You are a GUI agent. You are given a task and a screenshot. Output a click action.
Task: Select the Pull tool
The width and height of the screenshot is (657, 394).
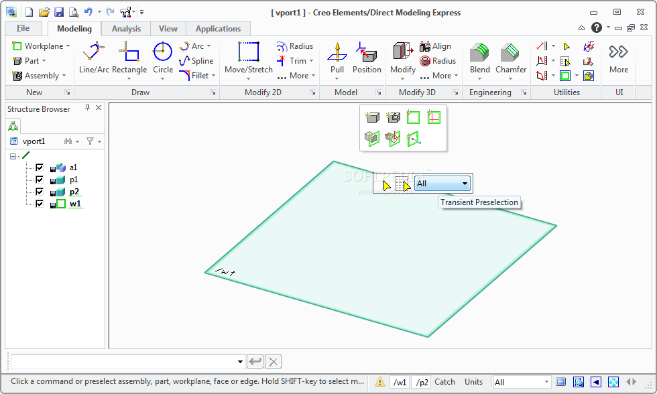337,58
